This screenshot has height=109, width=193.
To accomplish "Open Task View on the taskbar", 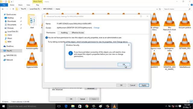I will point(59,106).
